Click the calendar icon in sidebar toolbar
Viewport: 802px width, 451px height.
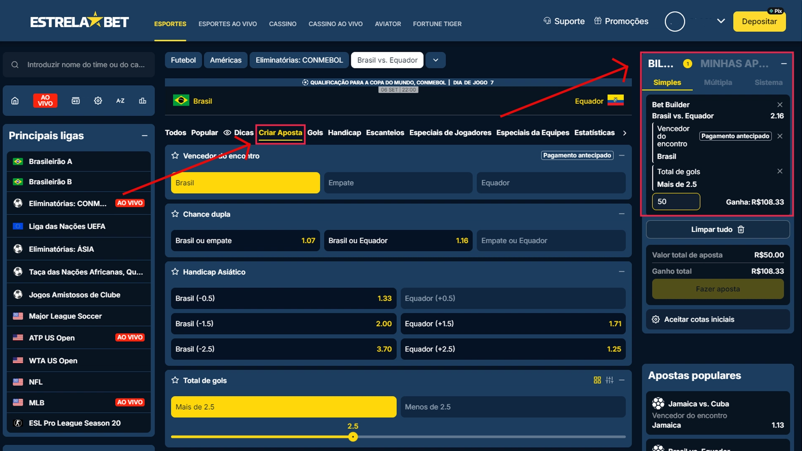(x=76, y=101)
